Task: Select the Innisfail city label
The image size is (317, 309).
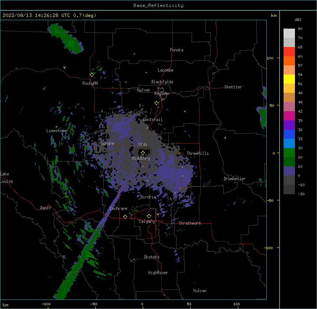Action: point(153,120)
